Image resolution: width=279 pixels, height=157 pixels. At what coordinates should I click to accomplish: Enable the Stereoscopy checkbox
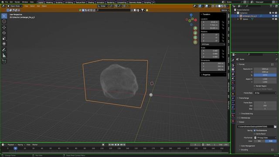[240, 118]
